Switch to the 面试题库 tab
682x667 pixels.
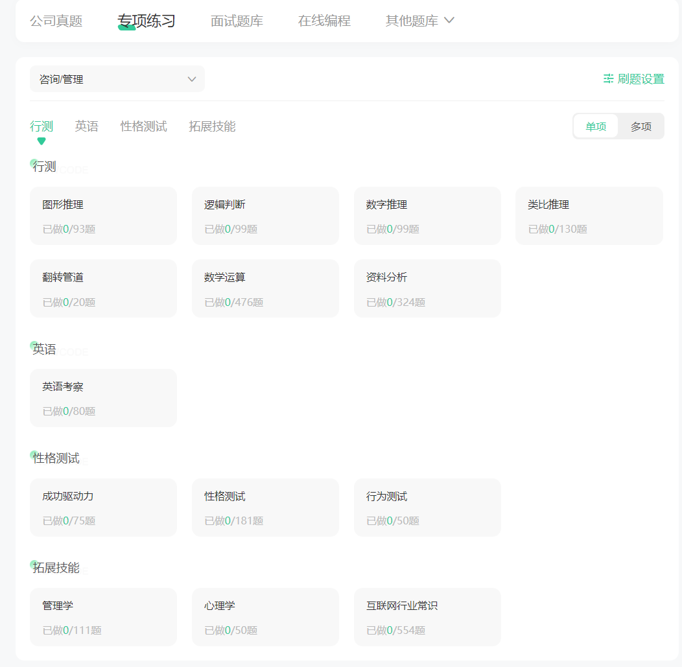click(x=237, y=21)
